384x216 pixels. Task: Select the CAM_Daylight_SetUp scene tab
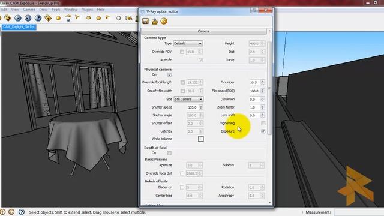pyautogui.click(x=19, y=26)
